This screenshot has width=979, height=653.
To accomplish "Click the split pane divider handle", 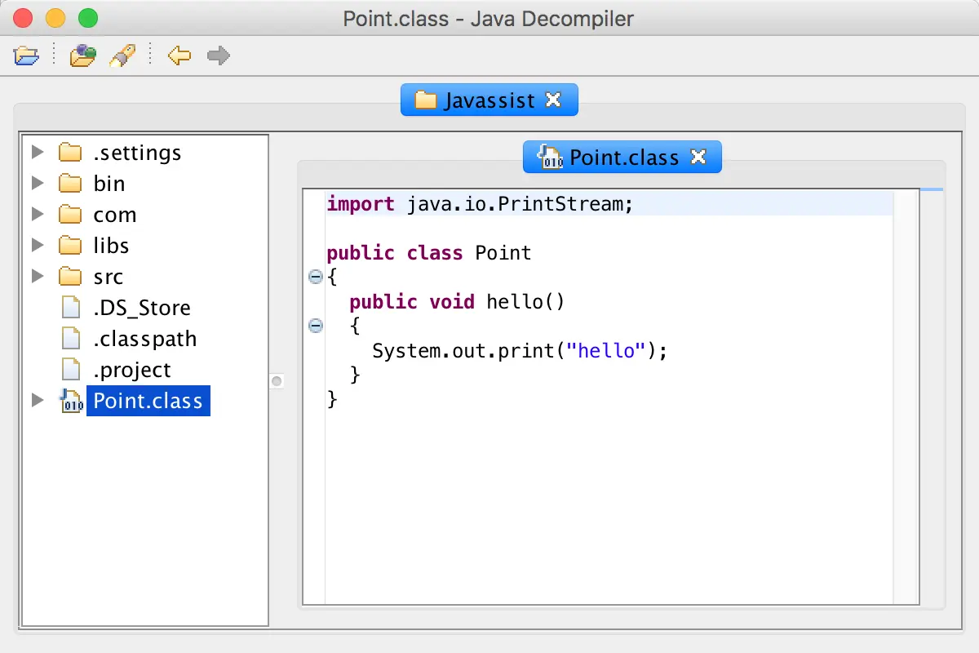I will [x=277, y=381].
